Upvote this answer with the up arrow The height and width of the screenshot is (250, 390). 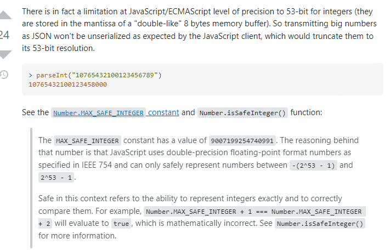point(4,16)
